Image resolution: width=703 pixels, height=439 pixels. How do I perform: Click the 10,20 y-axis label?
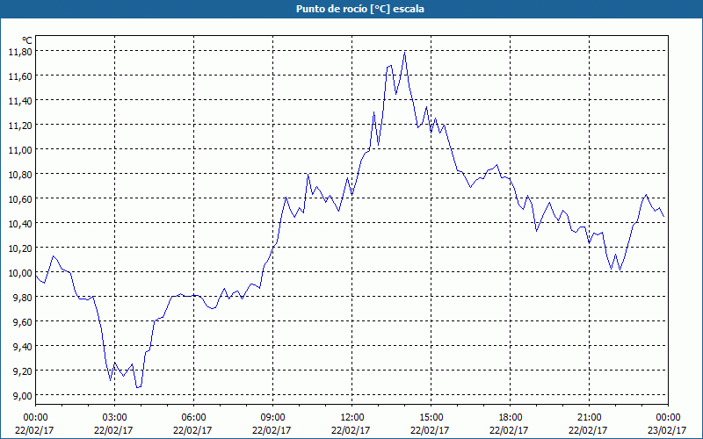point(20,248)
